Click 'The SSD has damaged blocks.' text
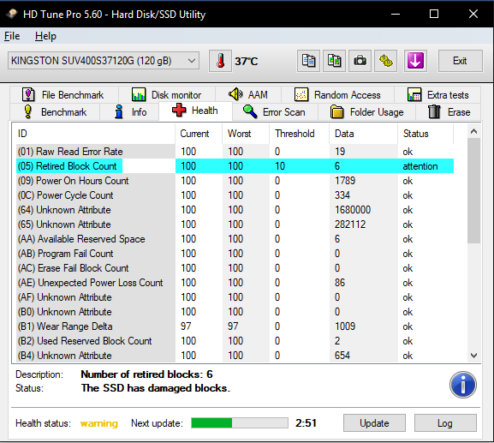The width and height of the screenshot is (494, 443). pyautogui.click(x=156, y=388)
